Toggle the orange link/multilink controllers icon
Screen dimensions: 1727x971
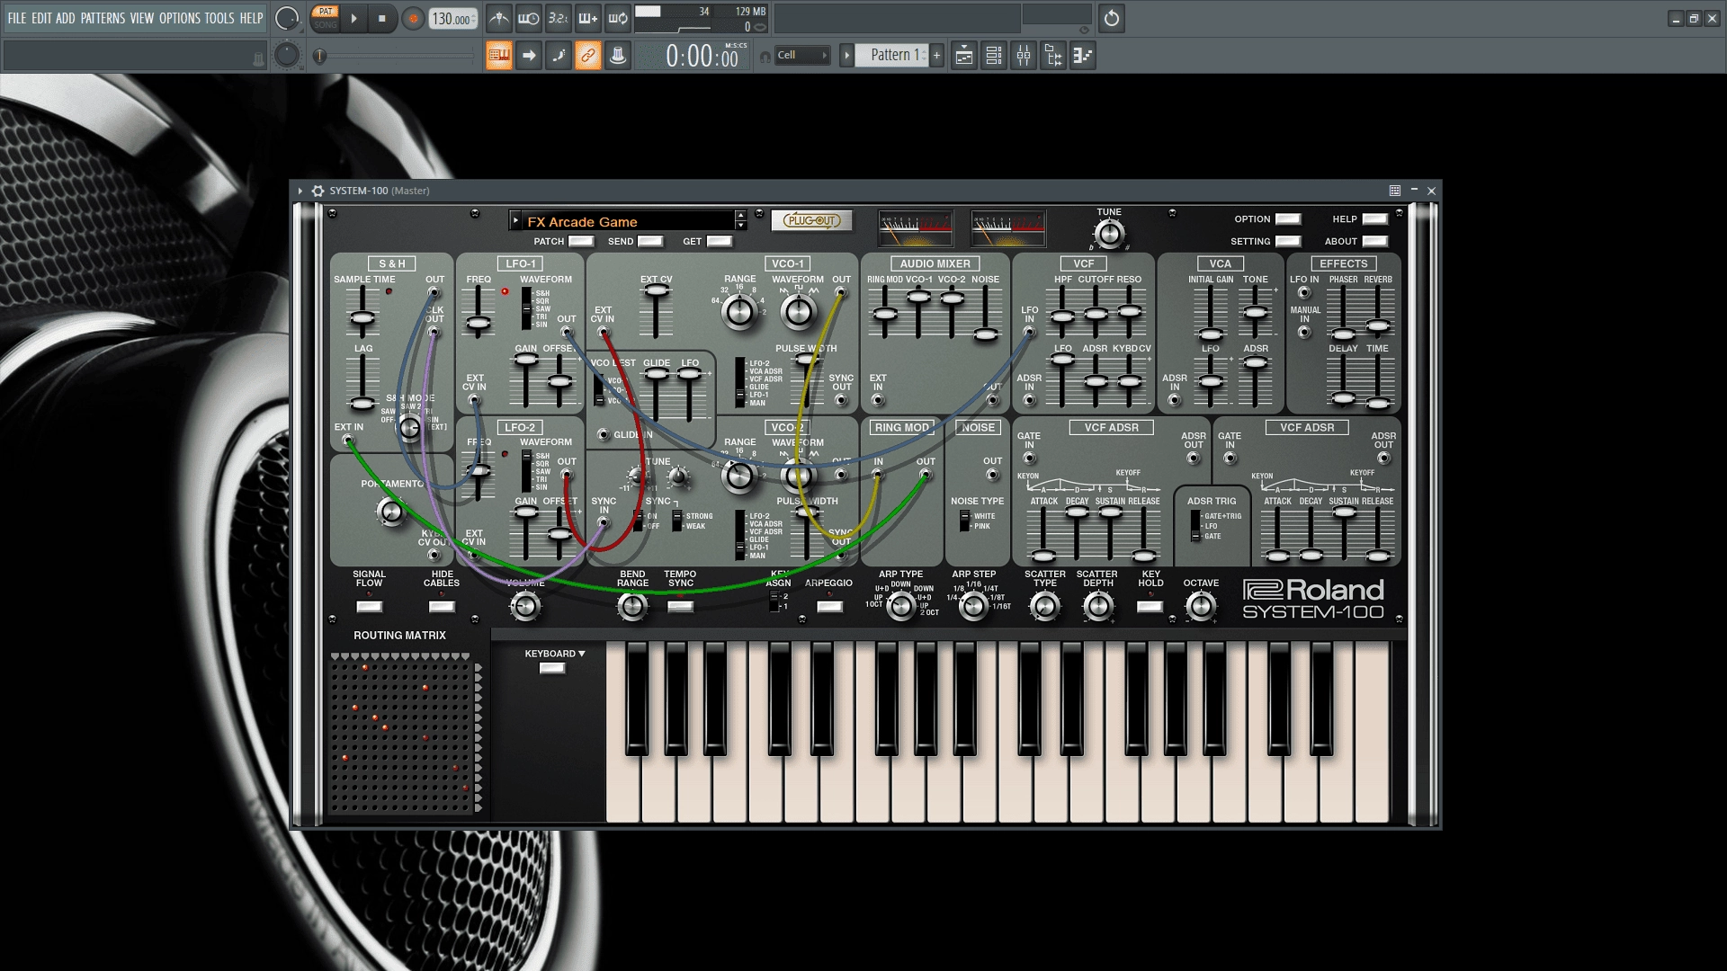[x=588, y=56]
